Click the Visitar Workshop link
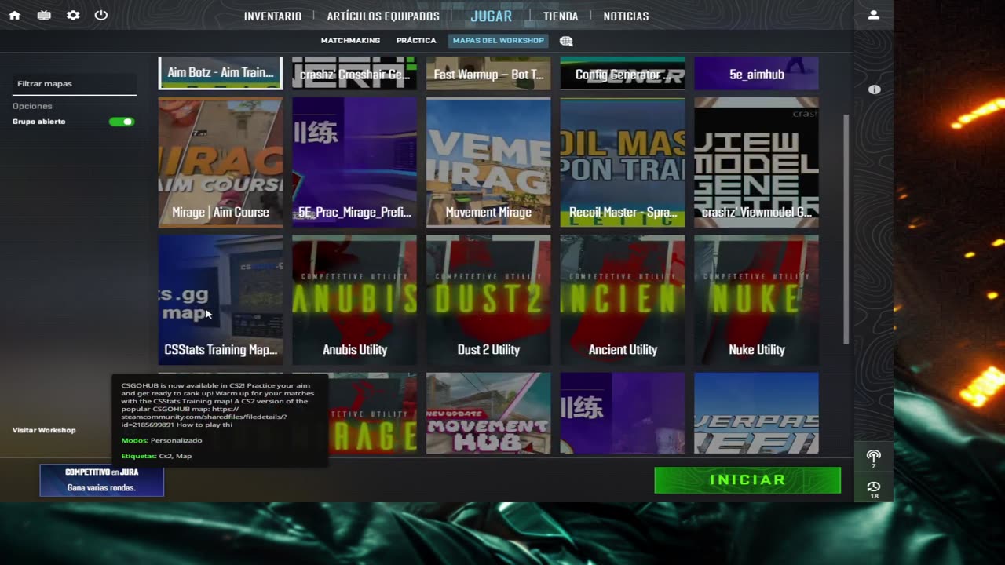Image resolution: width=1005 pixels, height=565 pixels. tap(44, 430)
